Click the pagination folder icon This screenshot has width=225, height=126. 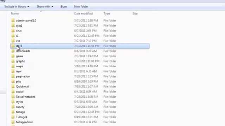click(x=13, y=76)
